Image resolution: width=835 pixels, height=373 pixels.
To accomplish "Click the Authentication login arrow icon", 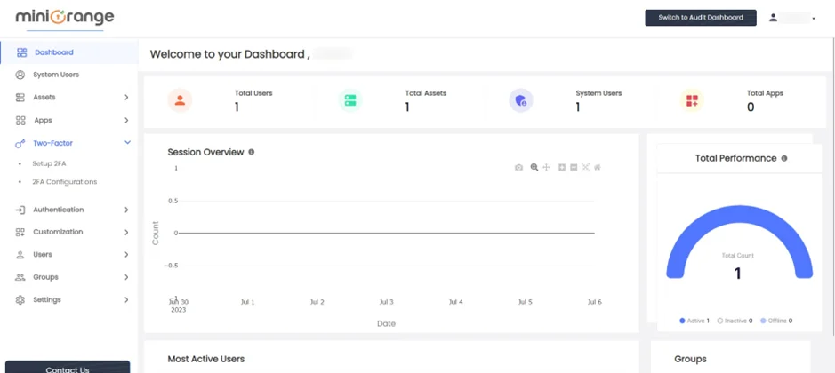I will pyautogui.click(x=20, y=210).
